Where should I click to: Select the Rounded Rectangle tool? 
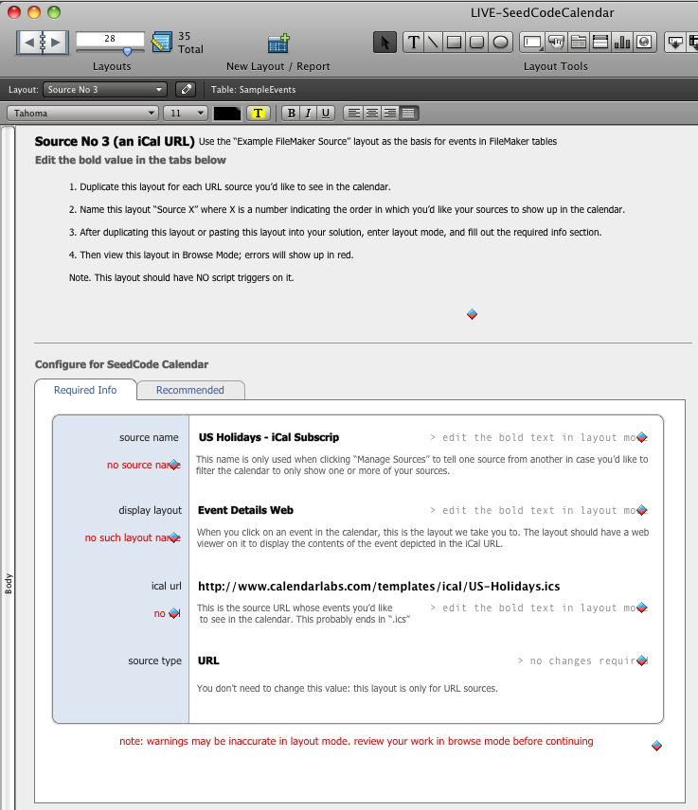[x=476, y=43]
